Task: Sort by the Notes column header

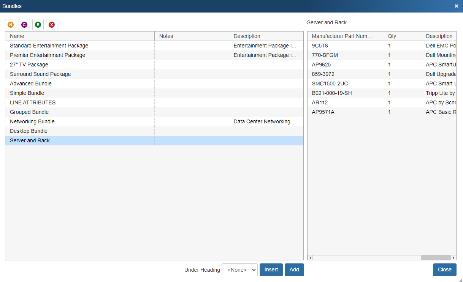Action: pyautogui.click(x=192, y=36)
